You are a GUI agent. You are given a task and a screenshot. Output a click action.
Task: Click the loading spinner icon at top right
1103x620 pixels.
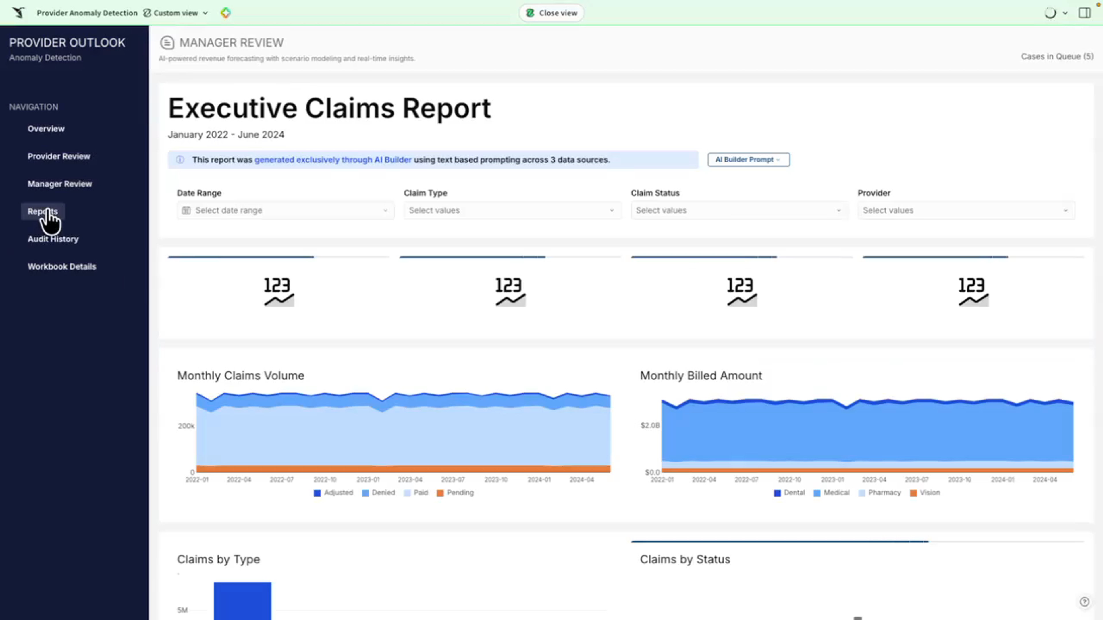[x=1050, y=13]
